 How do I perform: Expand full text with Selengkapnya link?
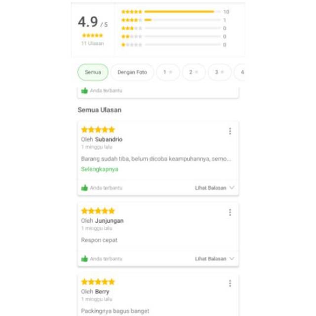[99, 169]
